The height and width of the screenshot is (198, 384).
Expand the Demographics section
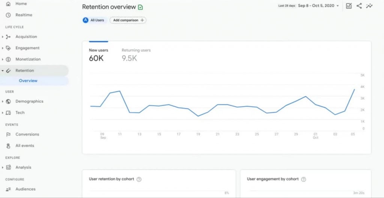pyautogui.click(x=3, y=101)
